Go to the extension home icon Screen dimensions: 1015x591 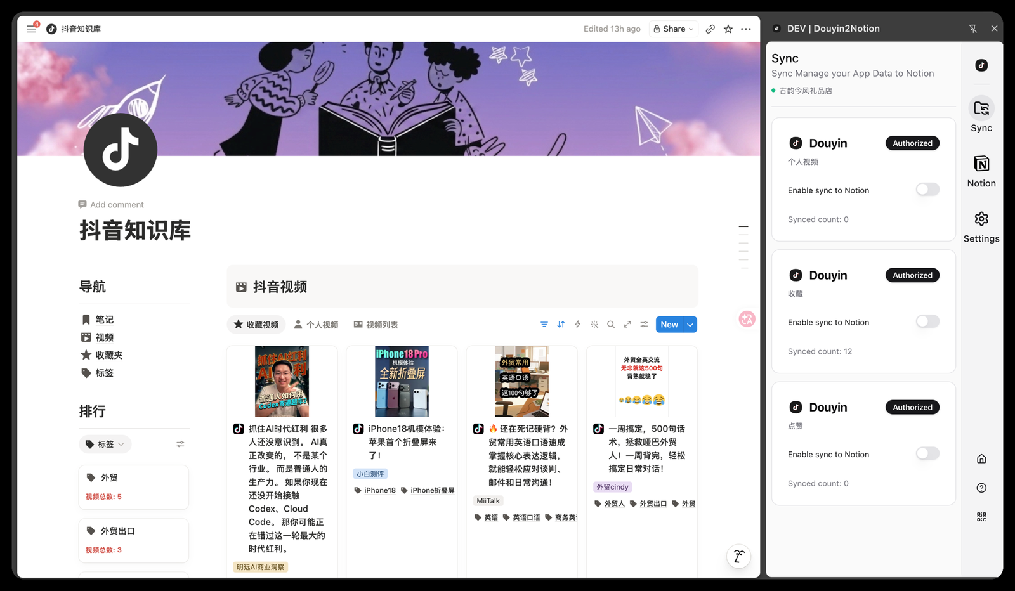981,458
